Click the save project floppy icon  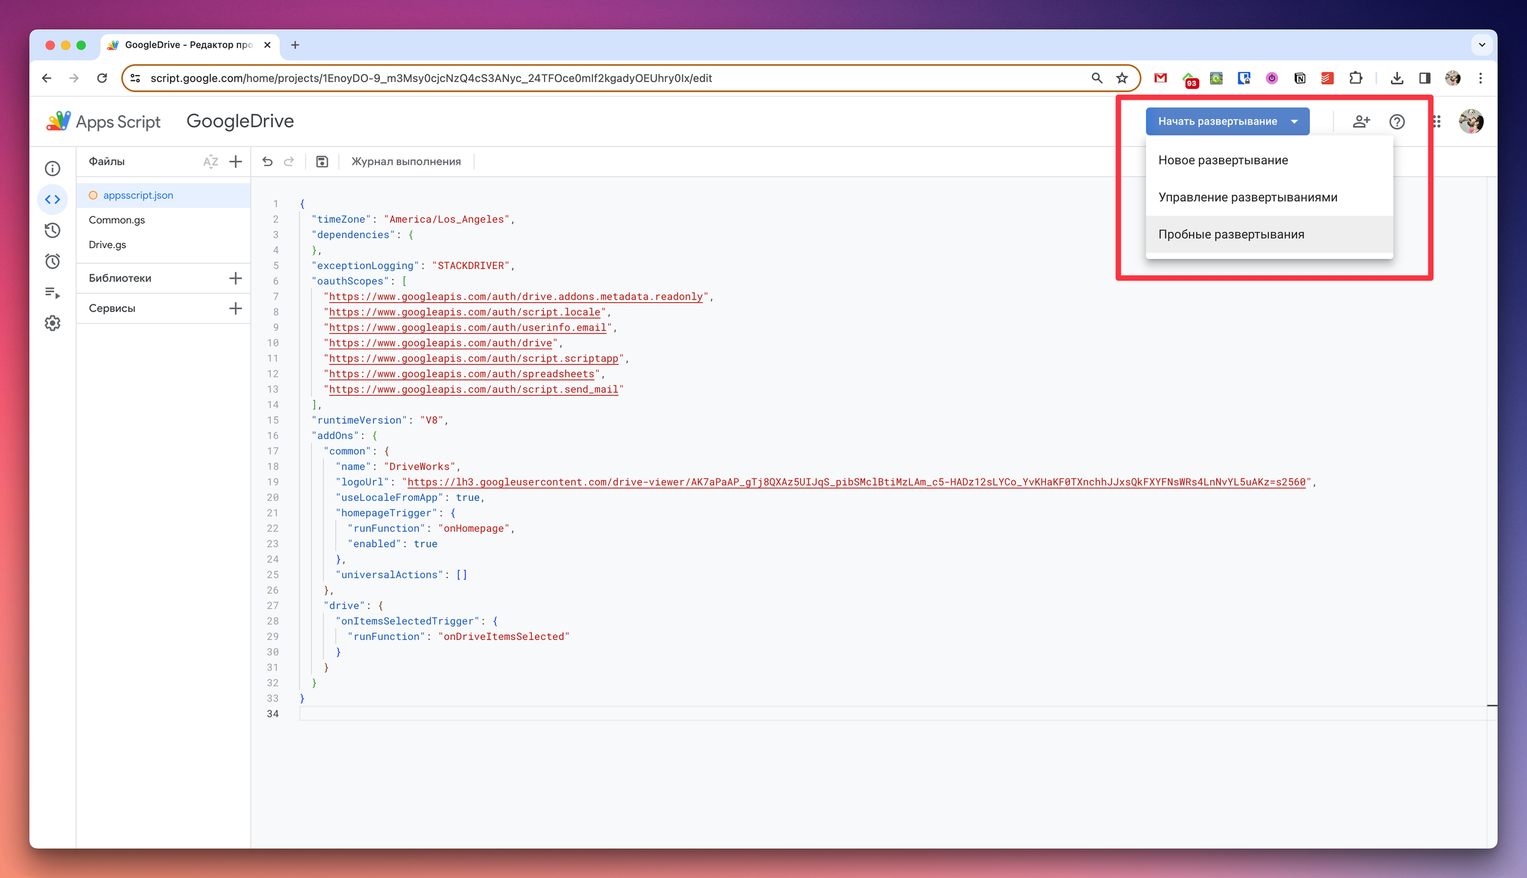pos(322,162)
